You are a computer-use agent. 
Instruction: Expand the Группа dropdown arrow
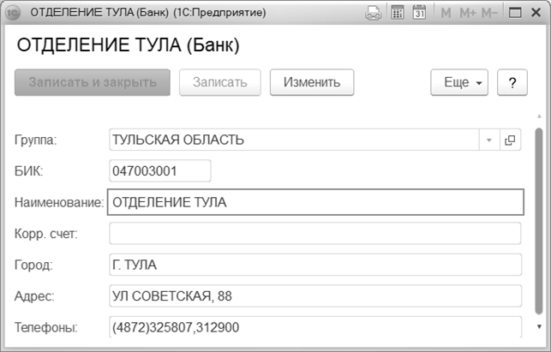[x=489, y=140]
